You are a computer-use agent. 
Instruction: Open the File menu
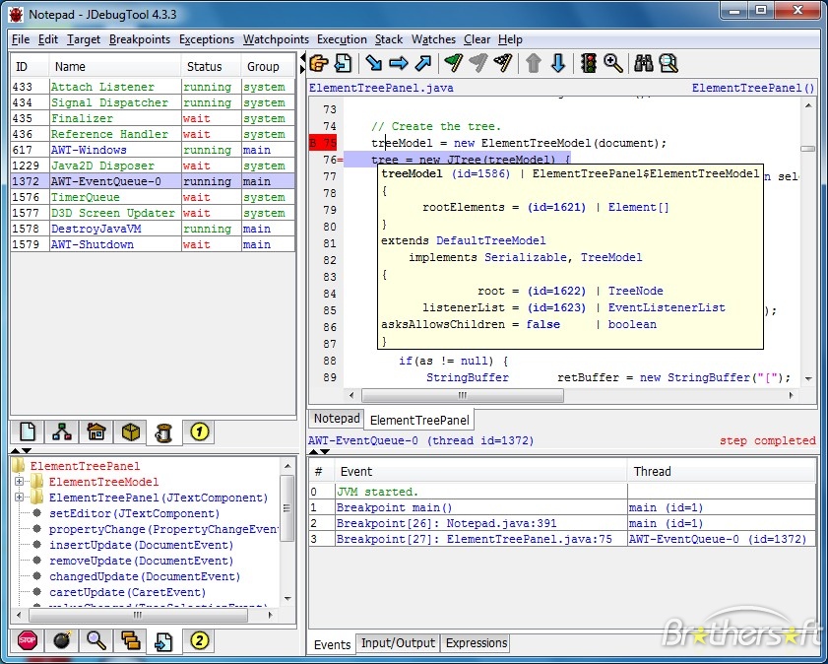(x=21, y=39)
